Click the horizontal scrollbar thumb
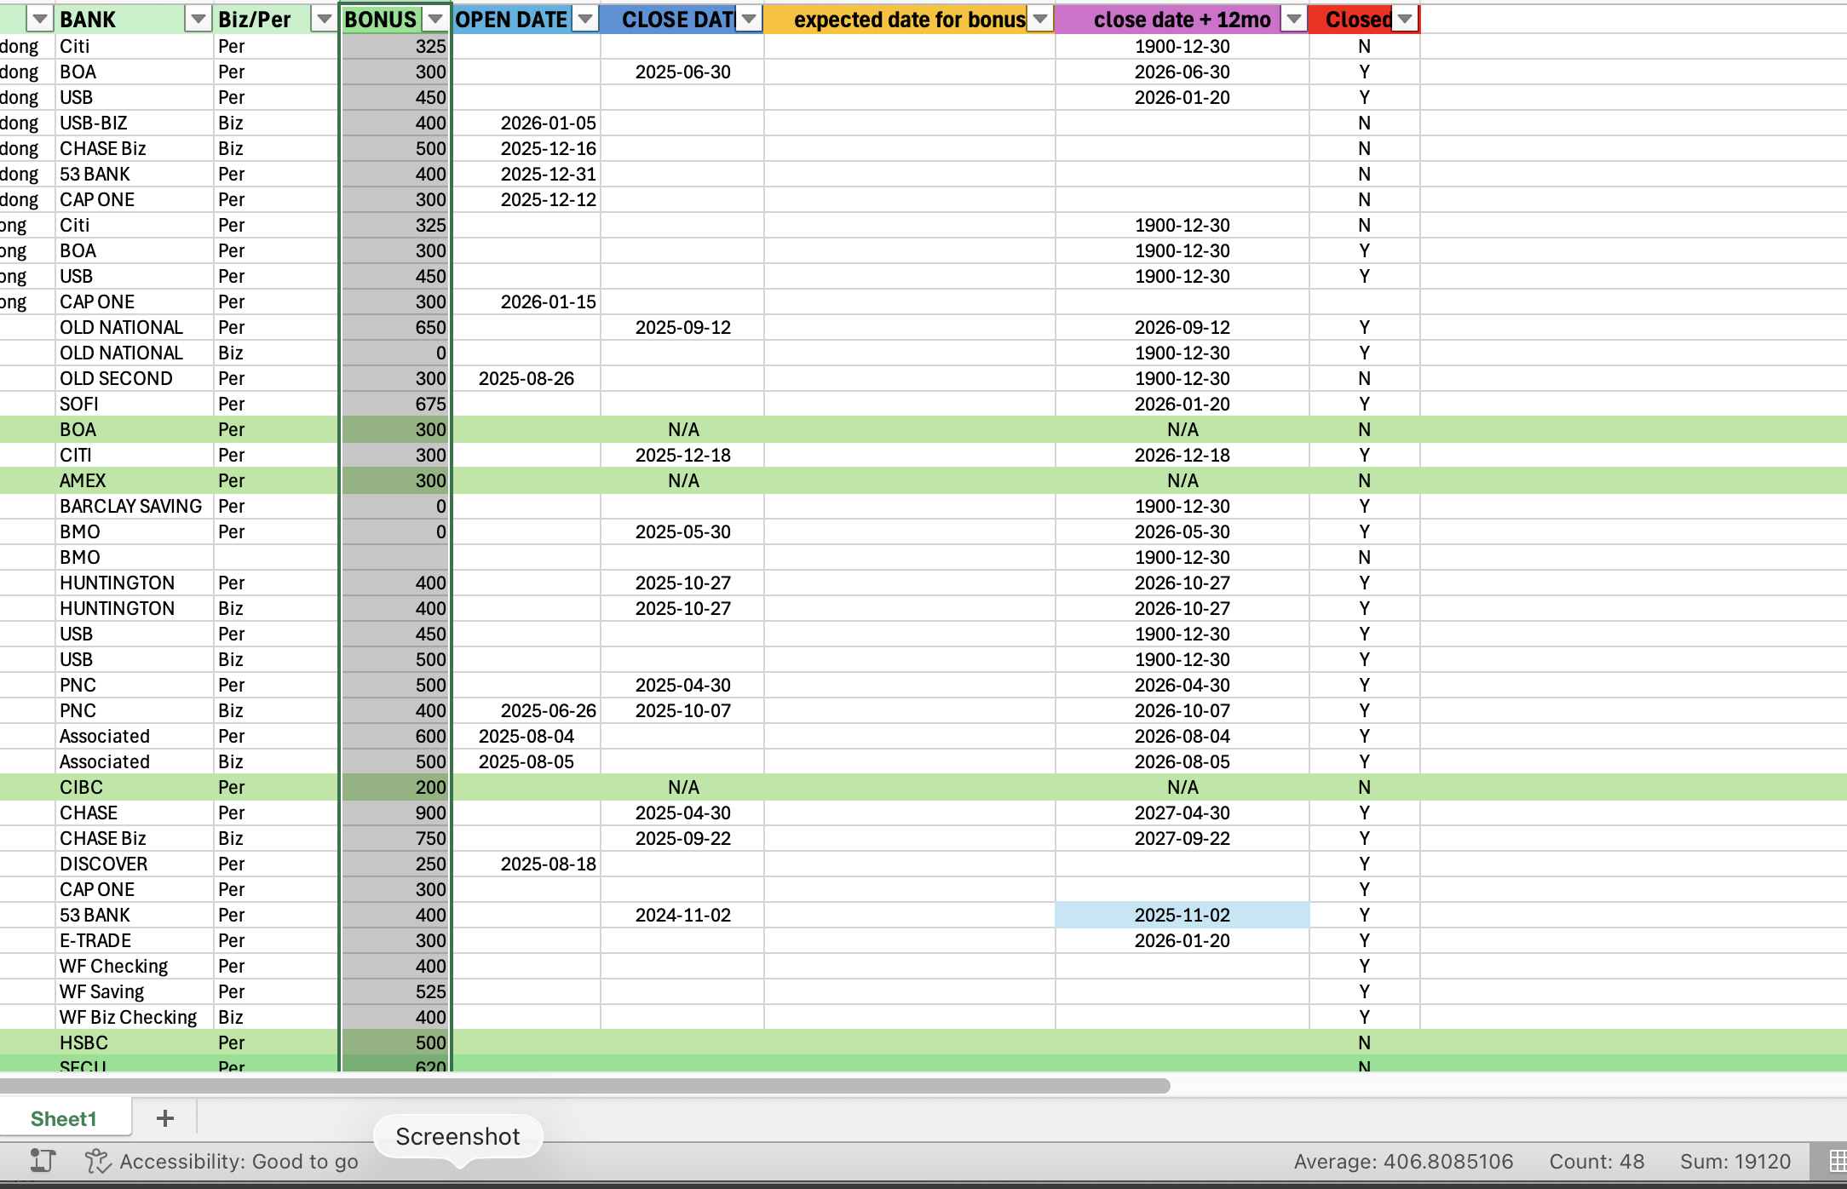This screenshot has width=1847, height=1189. click(x=584, y=1086)
